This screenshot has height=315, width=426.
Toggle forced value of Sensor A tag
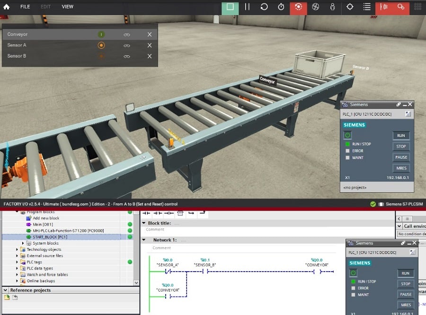tap(101, 45)
